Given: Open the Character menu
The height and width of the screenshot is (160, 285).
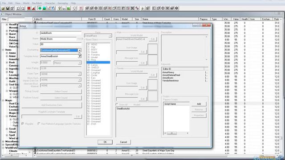Looking at the screenshot, I should pyautogui.click(x=49, y=3).
